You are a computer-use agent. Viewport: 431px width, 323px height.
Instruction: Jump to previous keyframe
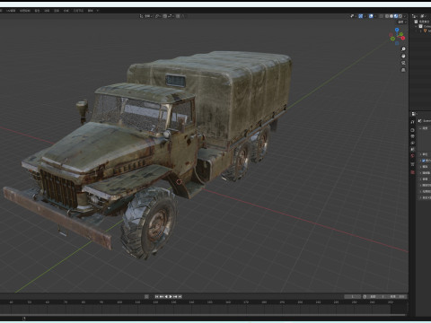162,296
